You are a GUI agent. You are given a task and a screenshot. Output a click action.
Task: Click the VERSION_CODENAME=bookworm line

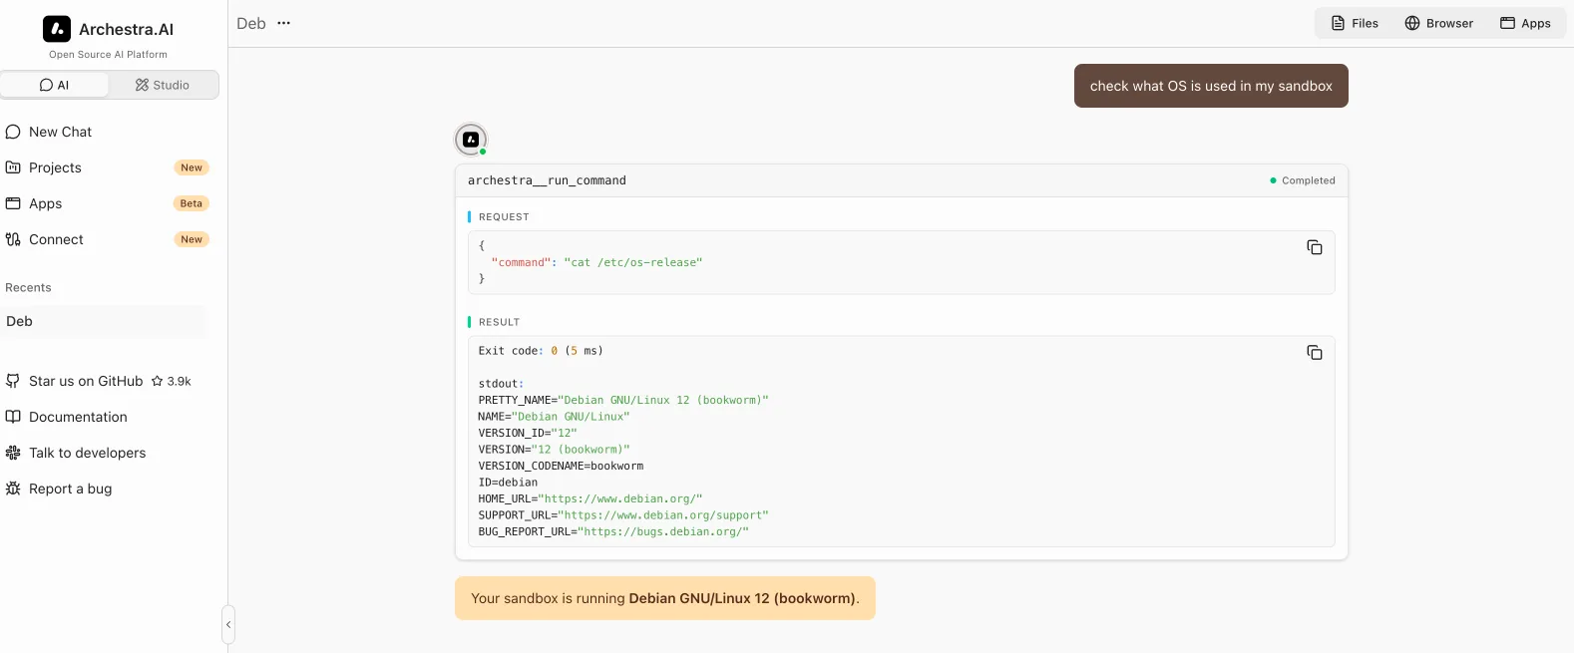561,466
